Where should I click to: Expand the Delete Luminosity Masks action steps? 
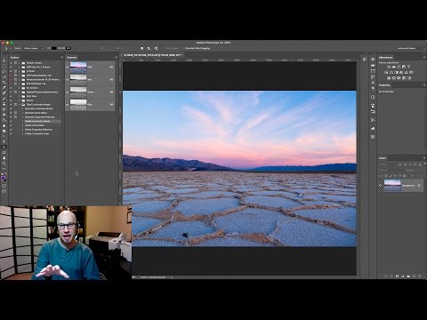click(23, 121)
